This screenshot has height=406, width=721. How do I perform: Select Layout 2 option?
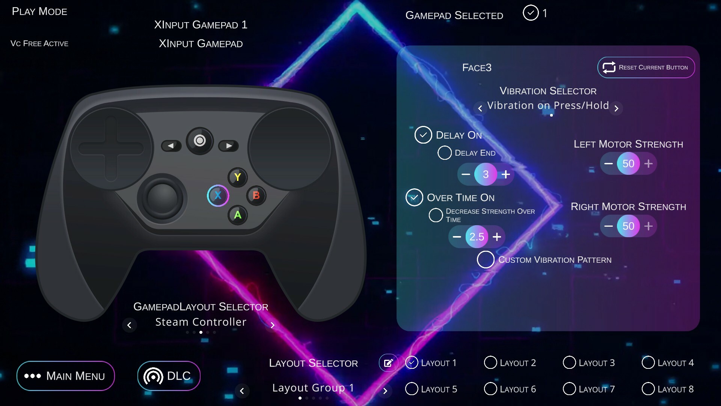point(490,363)
